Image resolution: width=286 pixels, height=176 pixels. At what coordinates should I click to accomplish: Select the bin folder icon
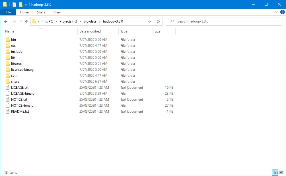tap(8, 40)
